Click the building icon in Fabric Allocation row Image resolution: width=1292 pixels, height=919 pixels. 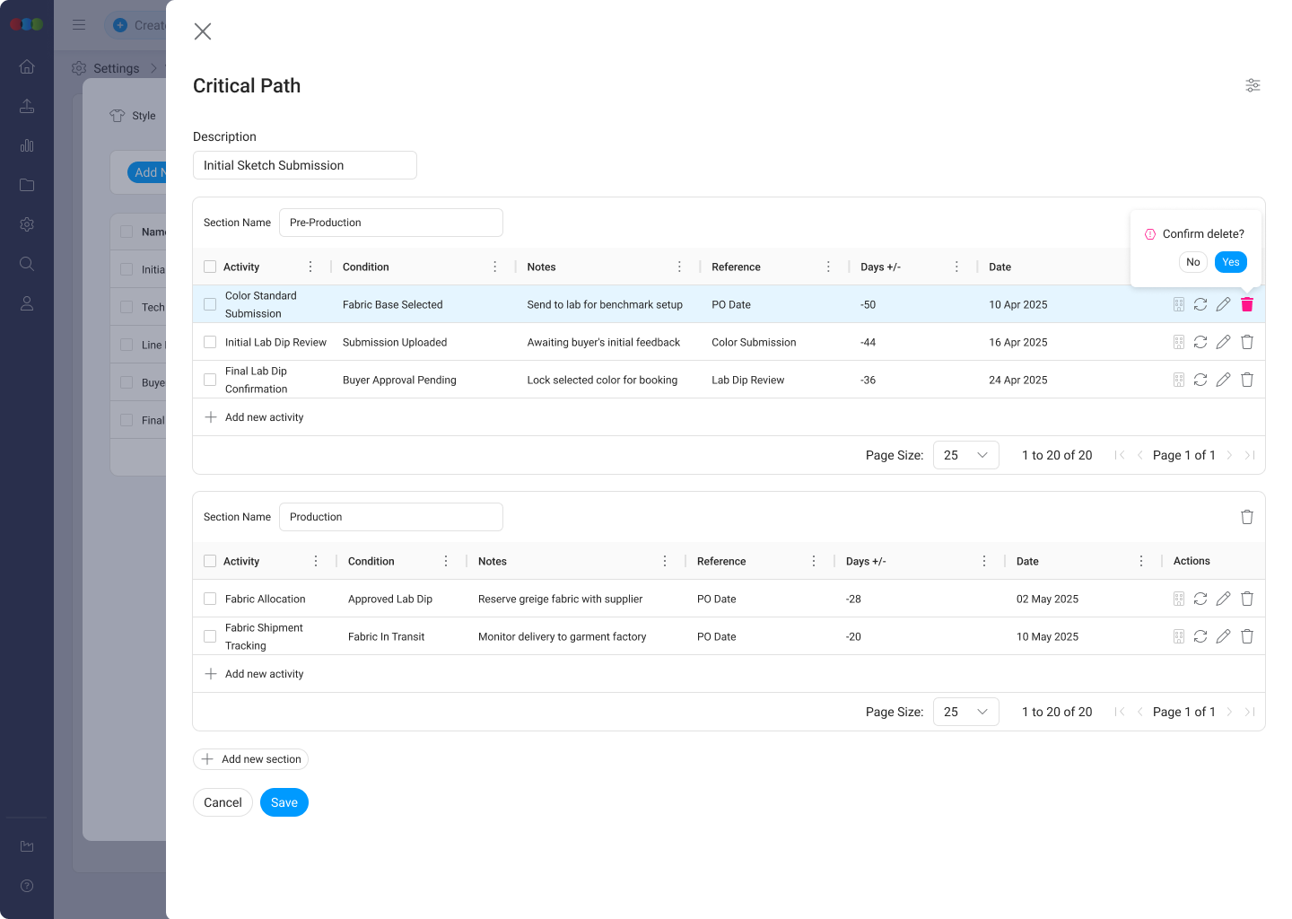(1179, 599)
